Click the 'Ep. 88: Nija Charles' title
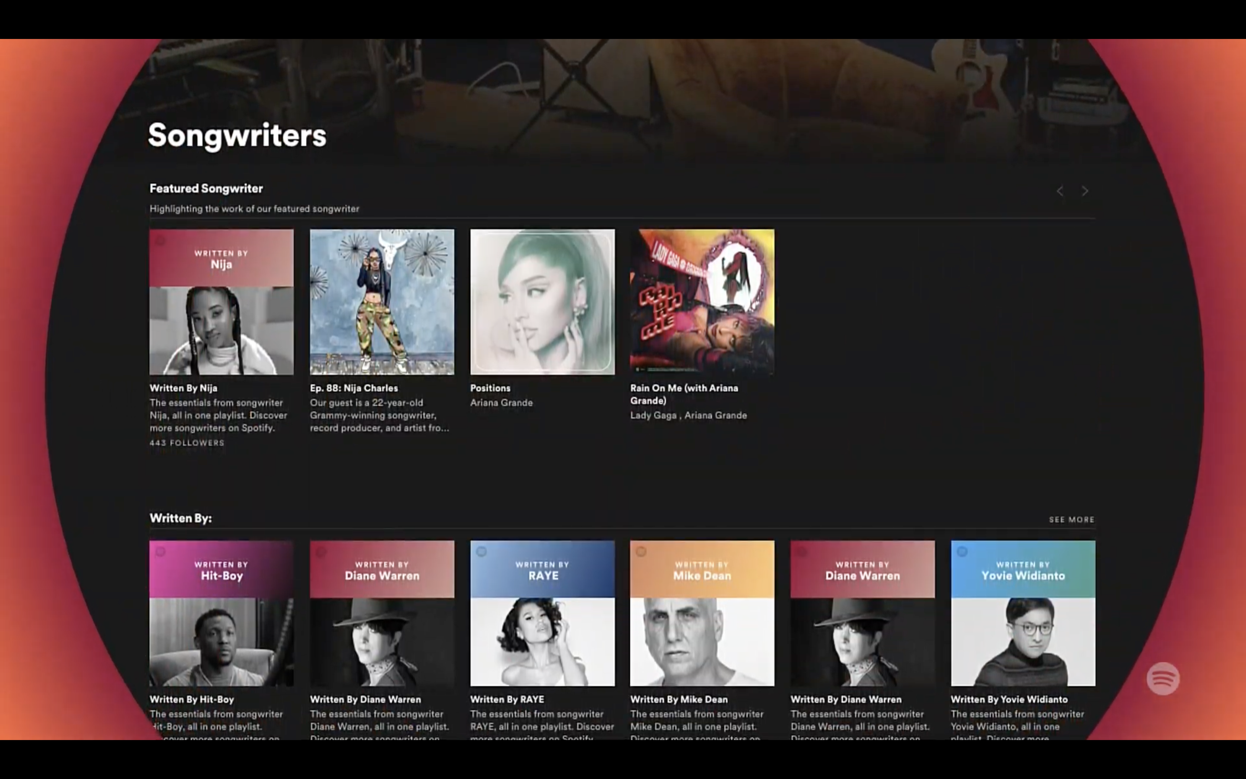Screen dimensions: 1246x779 (x=354, y=388)
